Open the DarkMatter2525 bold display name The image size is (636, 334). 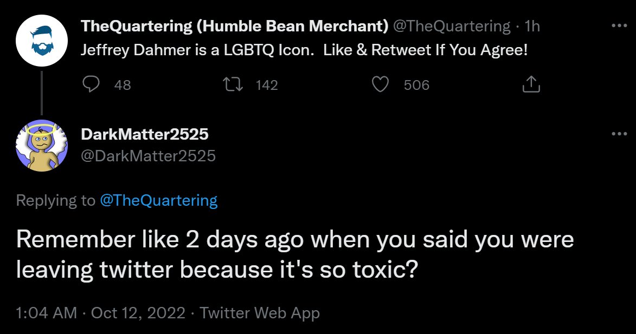tap(145, 134)
